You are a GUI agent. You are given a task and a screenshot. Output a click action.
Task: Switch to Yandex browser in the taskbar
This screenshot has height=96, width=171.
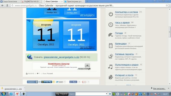coord(17,94)
